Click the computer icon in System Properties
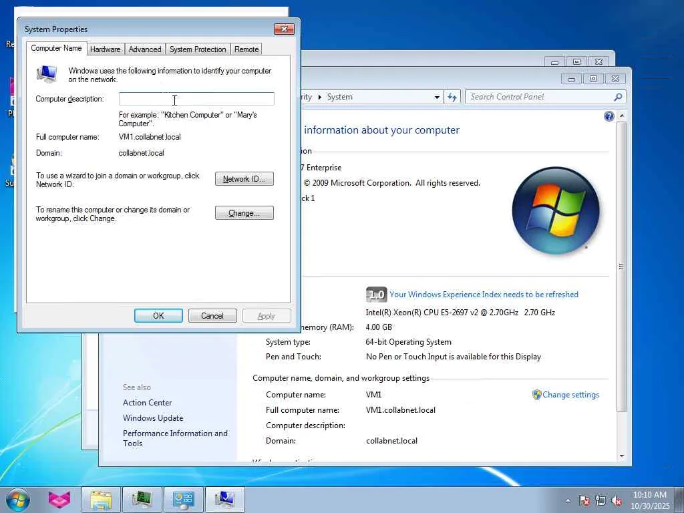The image size is (684, 513). (47, 74)
